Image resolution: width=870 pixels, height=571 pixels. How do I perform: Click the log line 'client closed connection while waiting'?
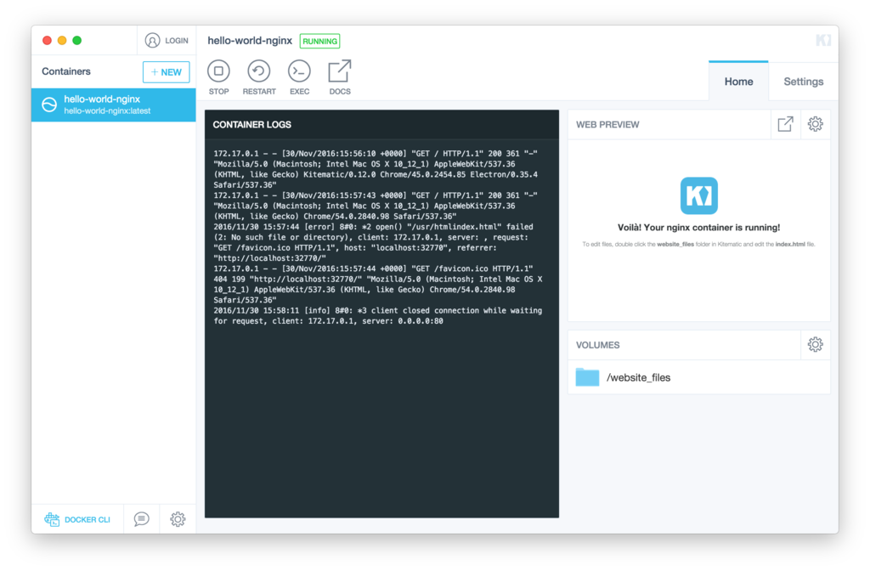[x=378, y=316]
